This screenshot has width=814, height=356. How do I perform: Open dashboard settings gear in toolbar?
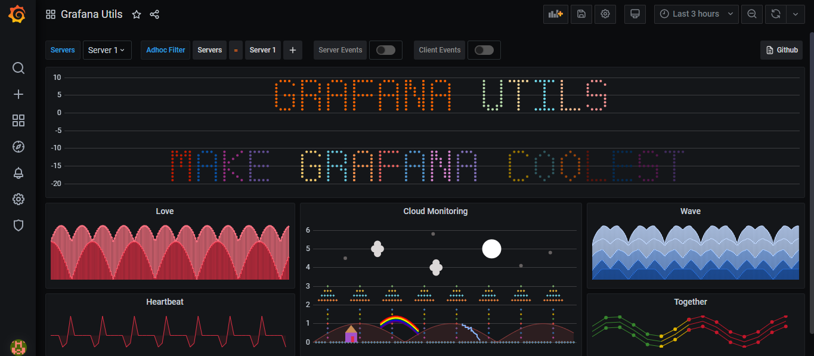[x=605, y=14]
